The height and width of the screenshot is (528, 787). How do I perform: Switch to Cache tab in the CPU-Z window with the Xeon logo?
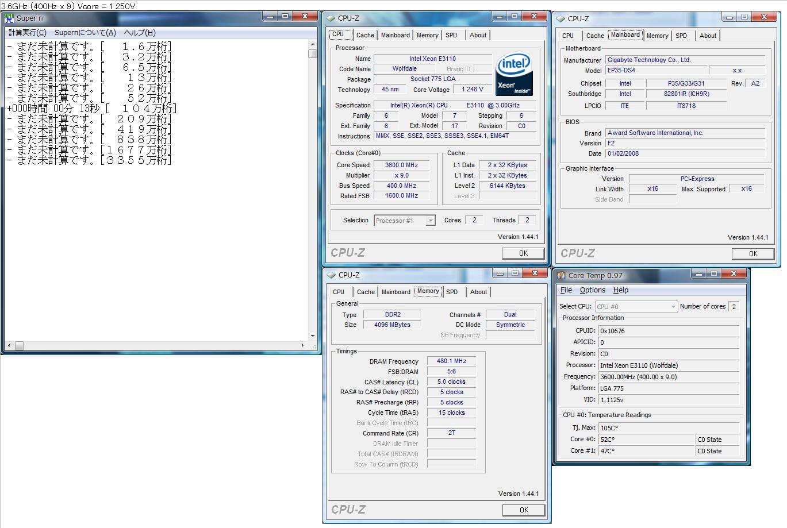tap(365, 35)
